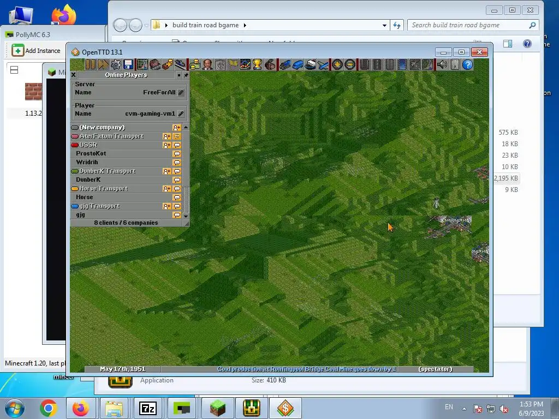Join the USSR company
559x419 pixels.
[167, 145]
